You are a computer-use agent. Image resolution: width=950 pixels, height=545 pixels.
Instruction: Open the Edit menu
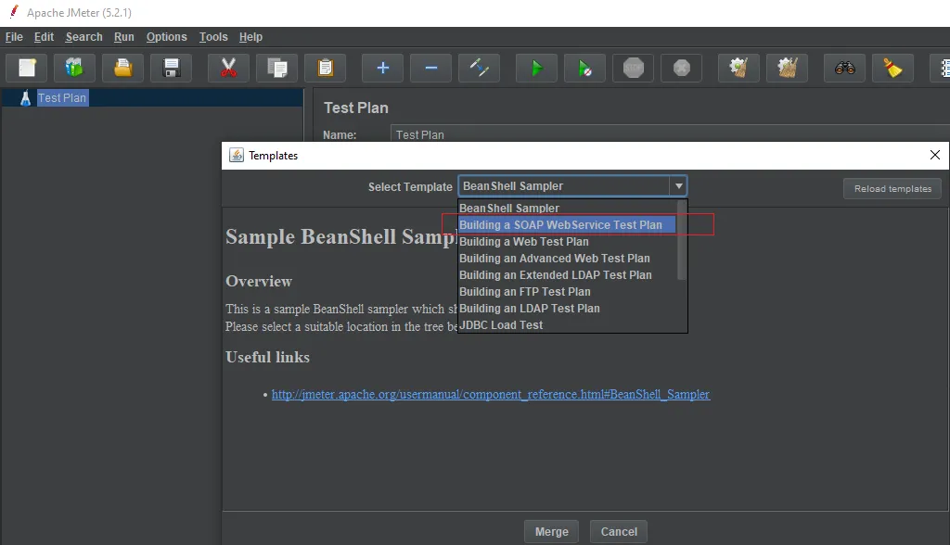tap(44, 37)
